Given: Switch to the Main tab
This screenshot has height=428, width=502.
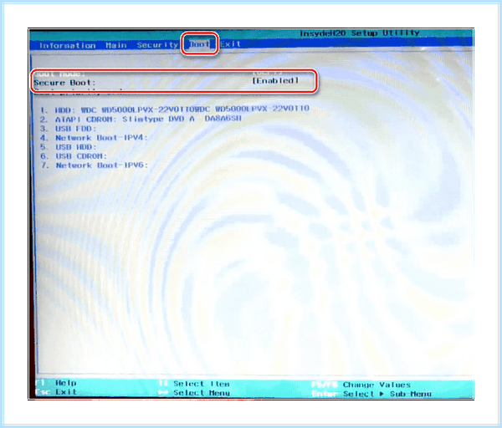Looking at the screenshot, I should (x=116, y=45).
